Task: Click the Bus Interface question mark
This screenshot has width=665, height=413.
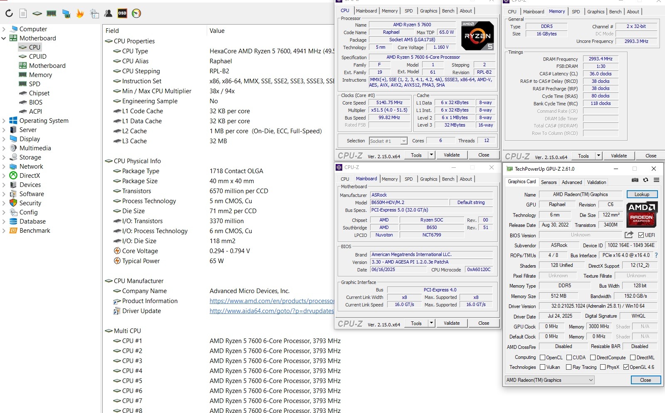Action: pyautogui.click(x=656, y=255)
